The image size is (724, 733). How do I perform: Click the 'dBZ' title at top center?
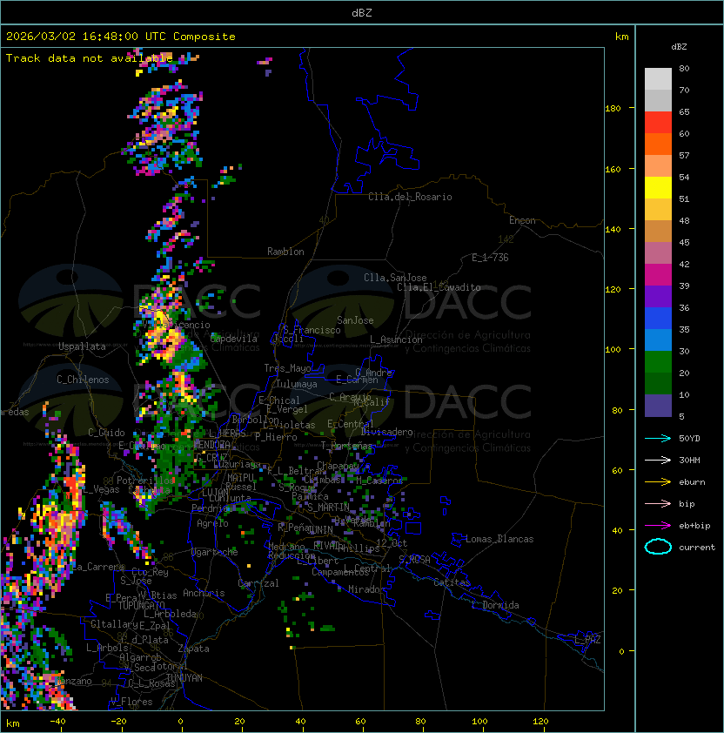[362, 13]
